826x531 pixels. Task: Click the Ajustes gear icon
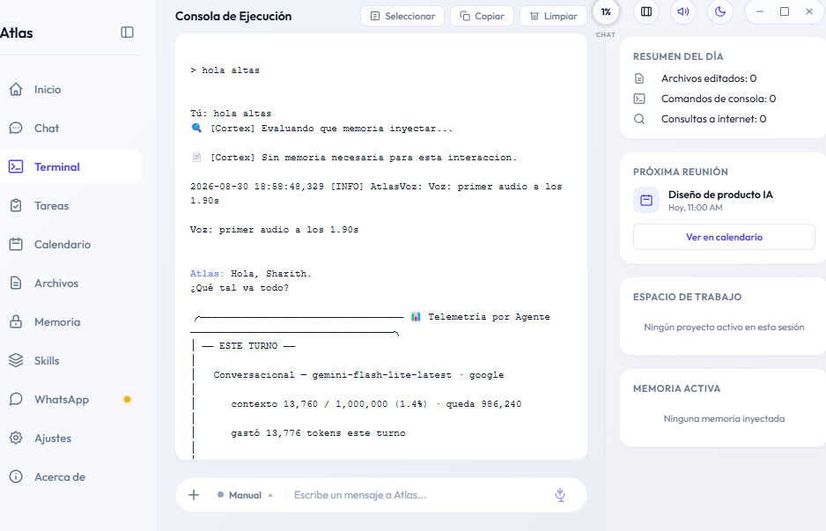click(x=16, y=438)
